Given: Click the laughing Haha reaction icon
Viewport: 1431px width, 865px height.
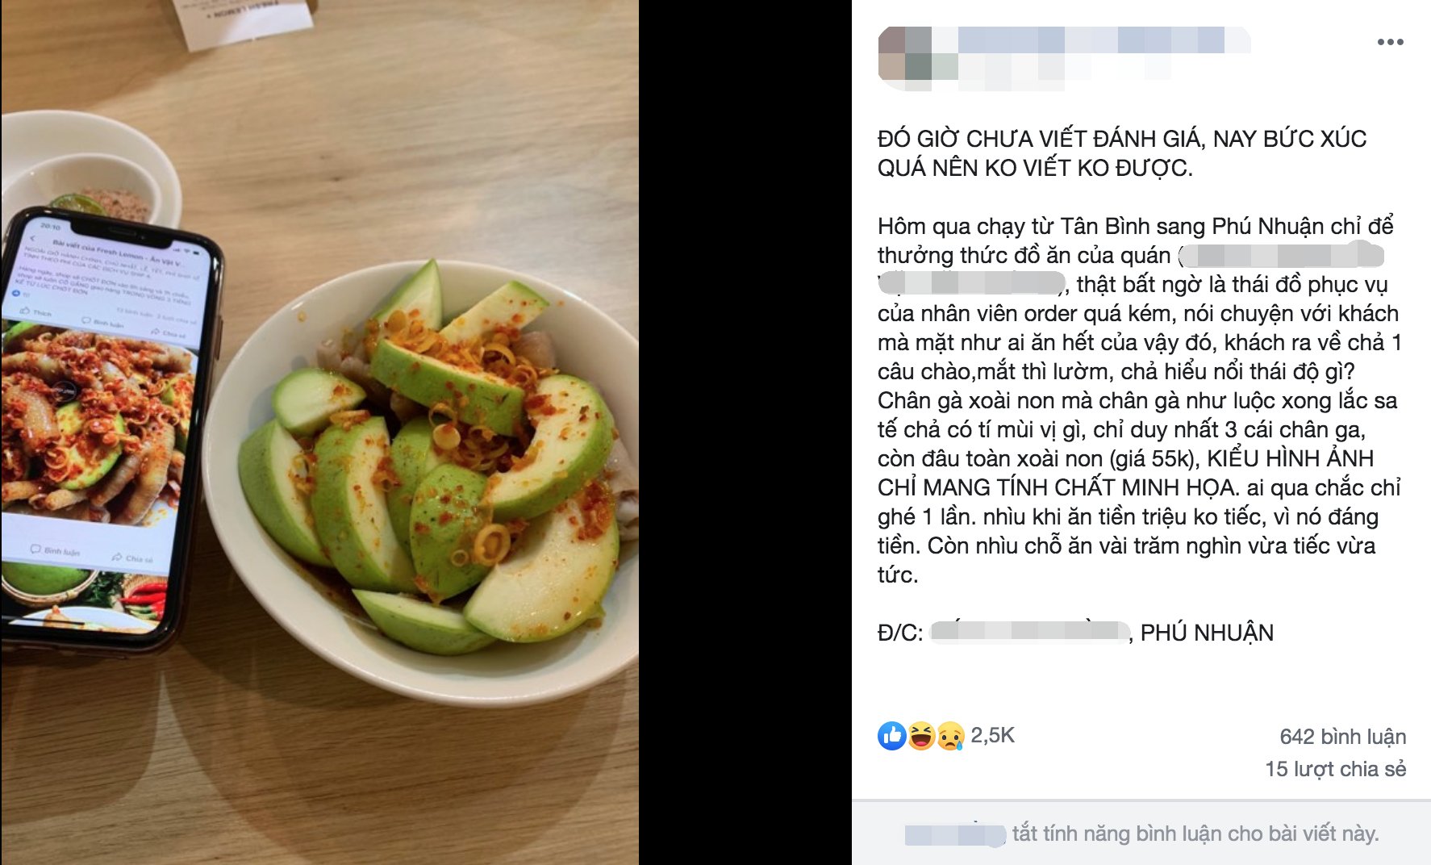Looking at the screenshot, I should (x=921, y=736).
